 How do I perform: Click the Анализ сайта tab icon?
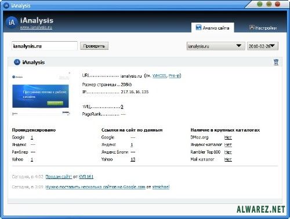pyautogui.click(x=198, y=27)
